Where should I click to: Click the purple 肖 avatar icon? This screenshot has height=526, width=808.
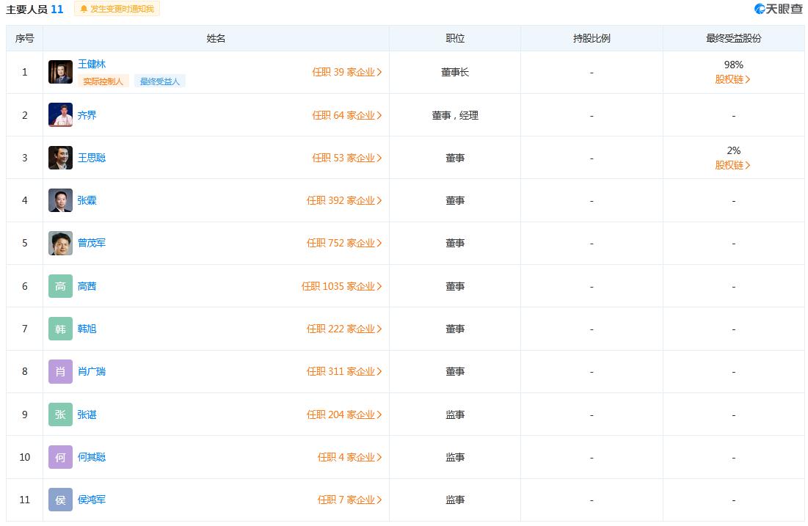point(60,371)
